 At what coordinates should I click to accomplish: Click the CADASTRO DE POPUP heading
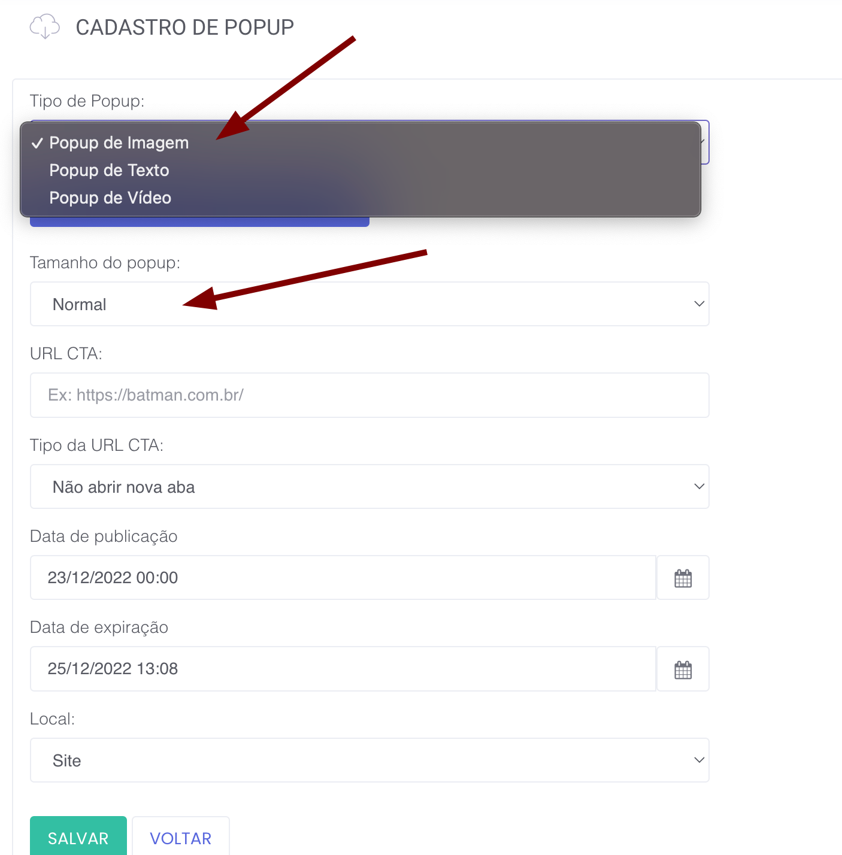(x=184, y=28)
